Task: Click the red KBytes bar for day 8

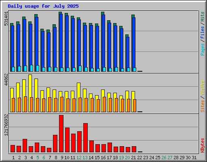Action: point(55,143)
